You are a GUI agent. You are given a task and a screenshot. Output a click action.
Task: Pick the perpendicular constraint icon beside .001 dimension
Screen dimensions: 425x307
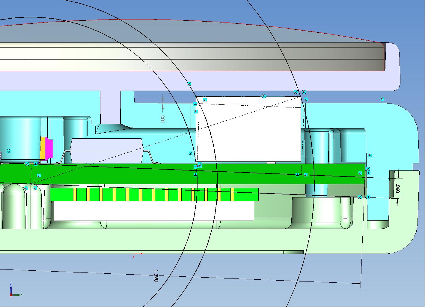tap(195, 104)
